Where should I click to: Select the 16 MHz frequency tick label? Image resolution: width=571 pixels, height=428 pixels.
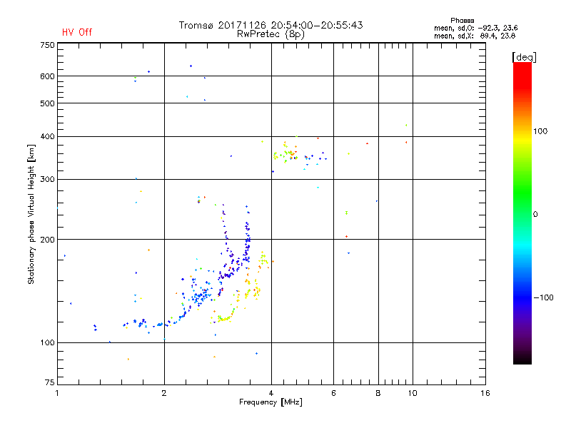point(484,393)
